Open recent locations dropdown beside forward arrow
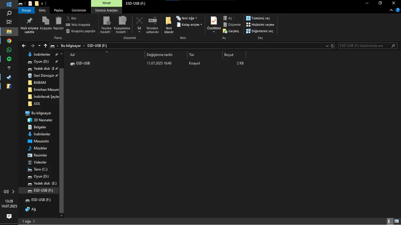The image size is (401, 225). (39, 46)
